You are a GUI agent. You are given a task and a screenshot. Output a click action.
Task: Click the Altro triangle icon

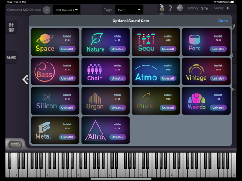tap(96, 130)
